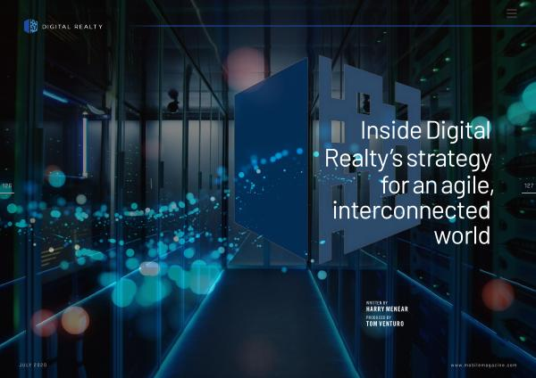Open the hamburger menu icon
This screenshot has height=378, width=536.
click(511, 13)
